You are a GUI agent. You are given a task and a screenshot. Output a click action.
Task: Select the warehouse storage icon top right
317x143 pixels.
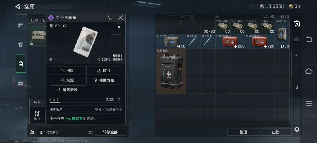click(x=297, y=24)
